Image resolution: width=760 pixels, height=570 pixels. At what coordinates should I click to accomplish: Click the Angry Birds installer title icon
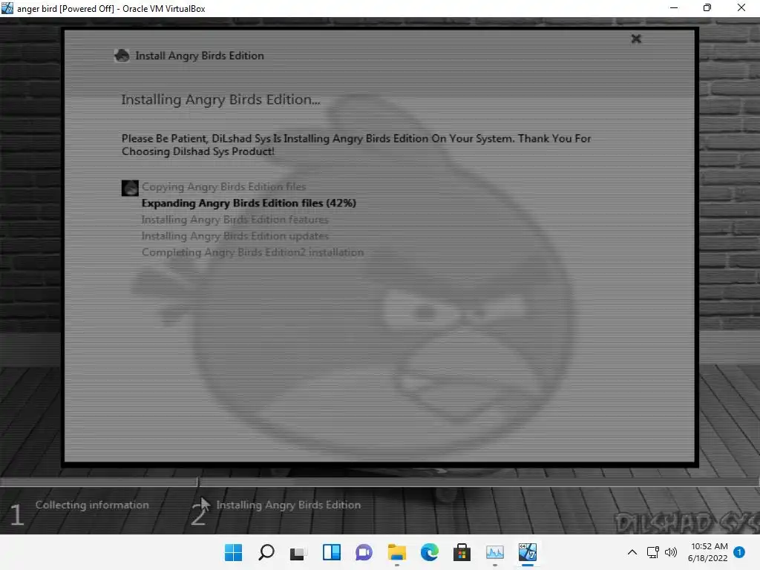[122, 56]
